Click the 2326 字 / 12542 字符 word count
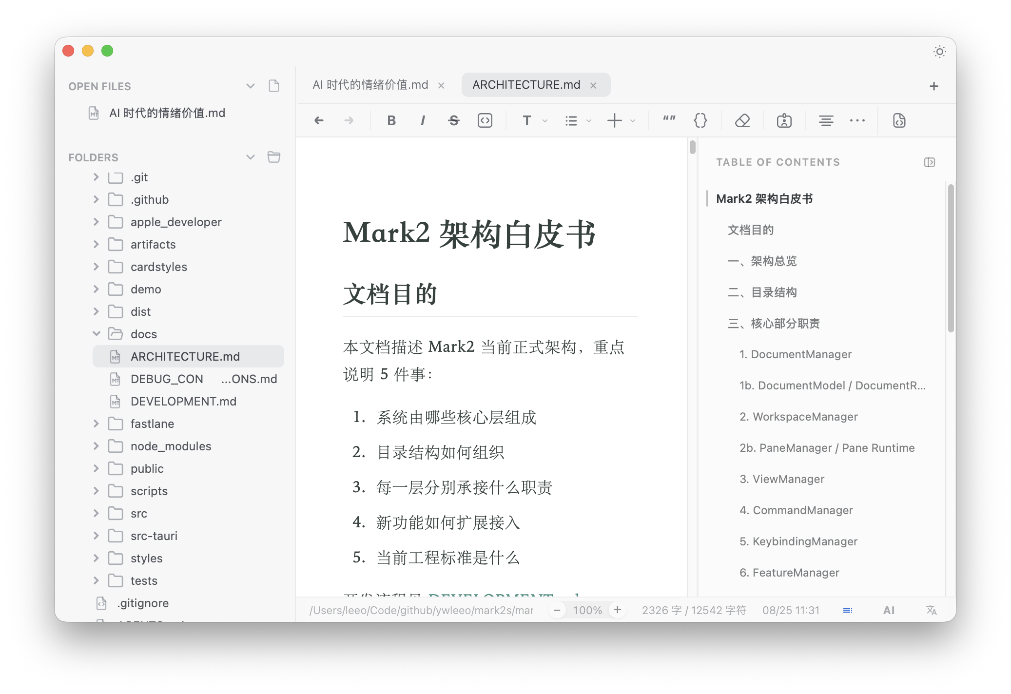The height and width of the screenshot is (694, 1011). [694, 610]
